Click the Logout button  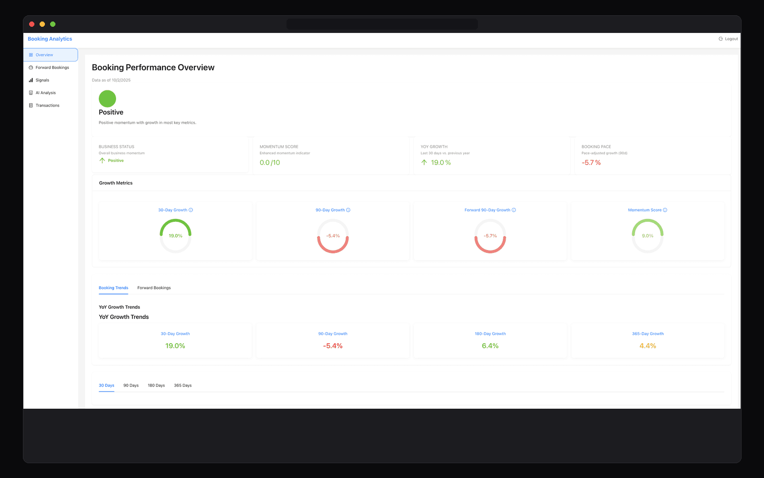(x=728, y=39)
